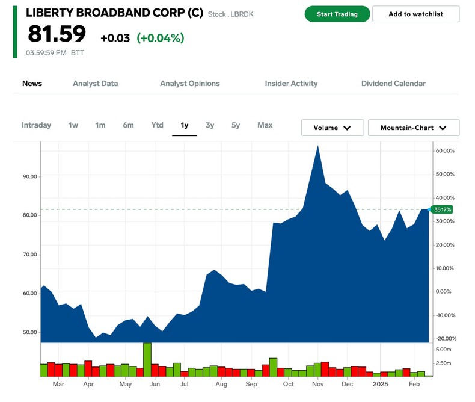The height and width of the screenshot is (402, 475).
Task: Open the Mountain-Chart type dropdown
Action: point(413,128)
